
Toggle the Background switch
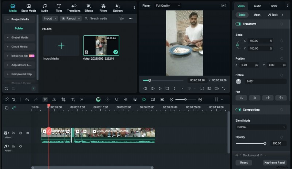tap(238, 155)
